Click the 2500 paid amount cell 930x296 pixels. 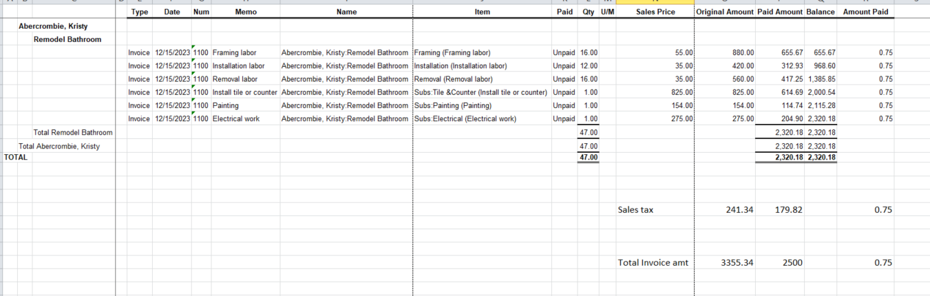tap(790, 262)
